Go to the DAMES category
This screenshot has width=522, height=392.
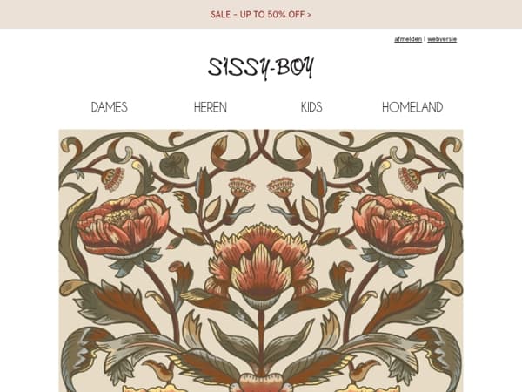coord(110,107)
